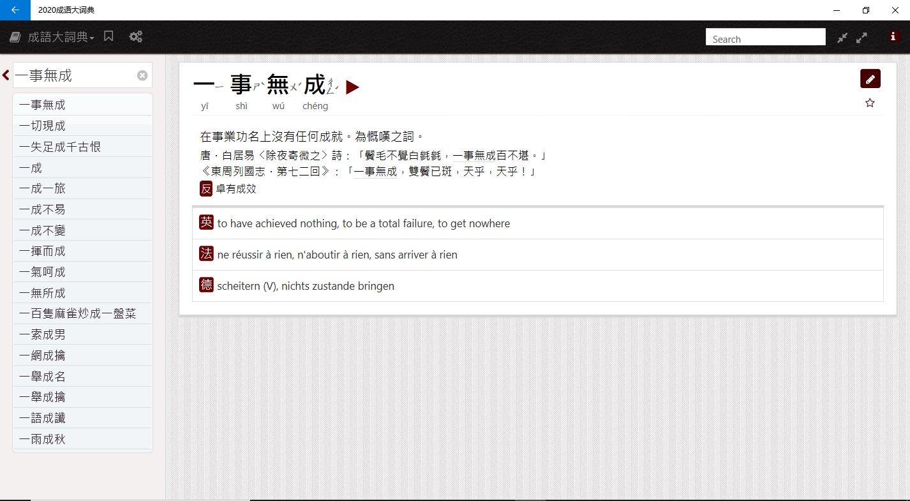Collapse the sidebar with the left chevron
This screenshot has height=501, width=910.
[x=5, y=75]
